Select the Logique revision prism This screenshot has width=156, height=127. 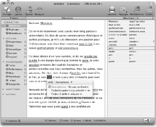11,57
